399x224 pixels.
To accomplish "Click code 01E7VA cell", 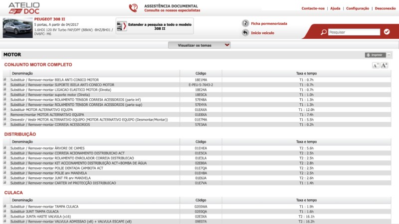I will pos(201,183).
